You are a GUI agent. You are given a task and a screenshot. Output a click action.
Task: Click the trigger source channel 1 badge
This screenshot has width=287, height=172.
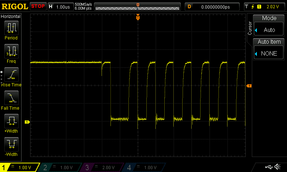[x=259, y=7]
